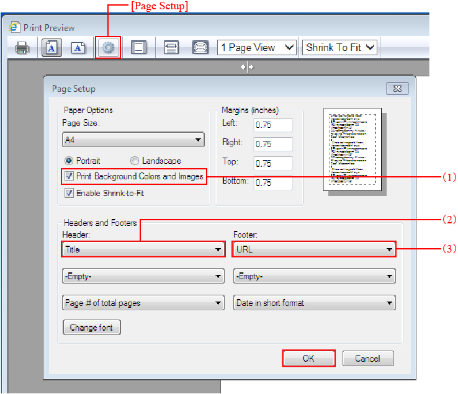
Task: Confirm settings with the OK button
Action: click(x=308, y=359)
